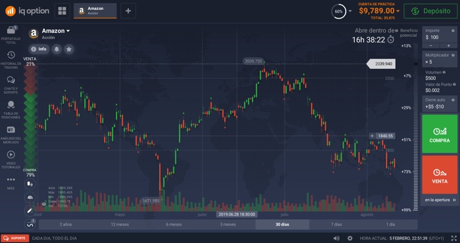460x243 pixels.
Task: Click the green Depósito button
Action: pos(430,11)
